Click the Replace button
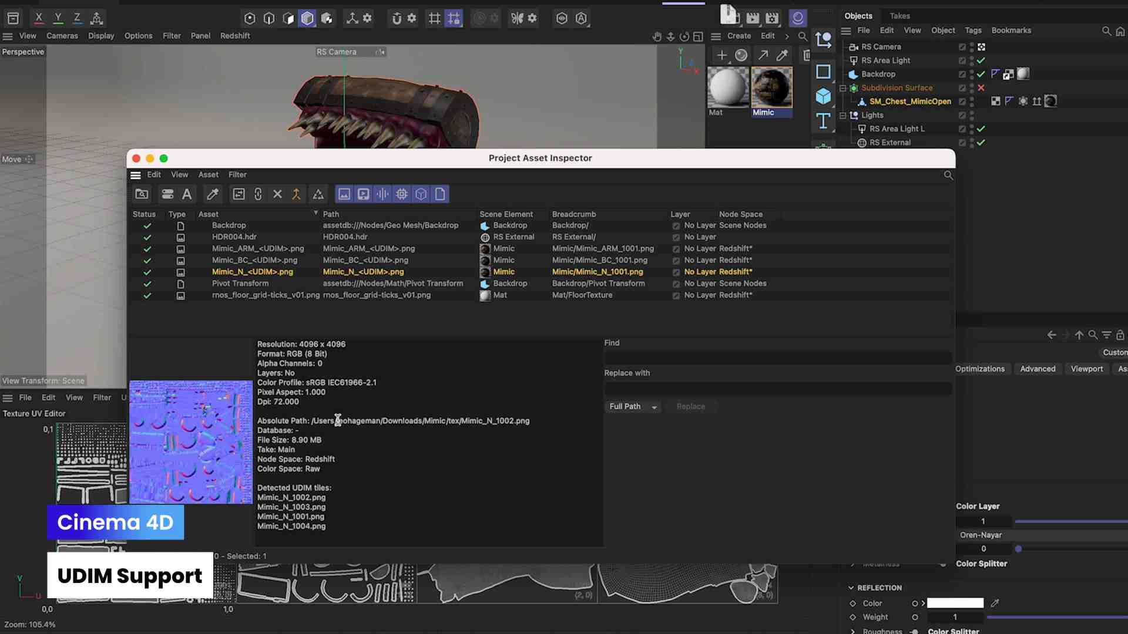This screenshot has width=1128, height=634. (691, 406)
